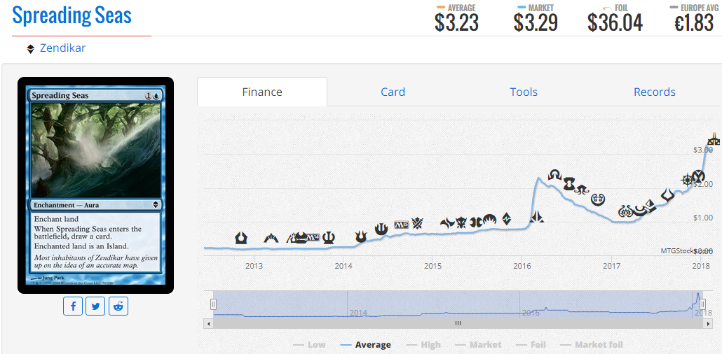Grab the left range handle of chart navigator
Viewport: 722px width, 354px height.
click(213, 304)
